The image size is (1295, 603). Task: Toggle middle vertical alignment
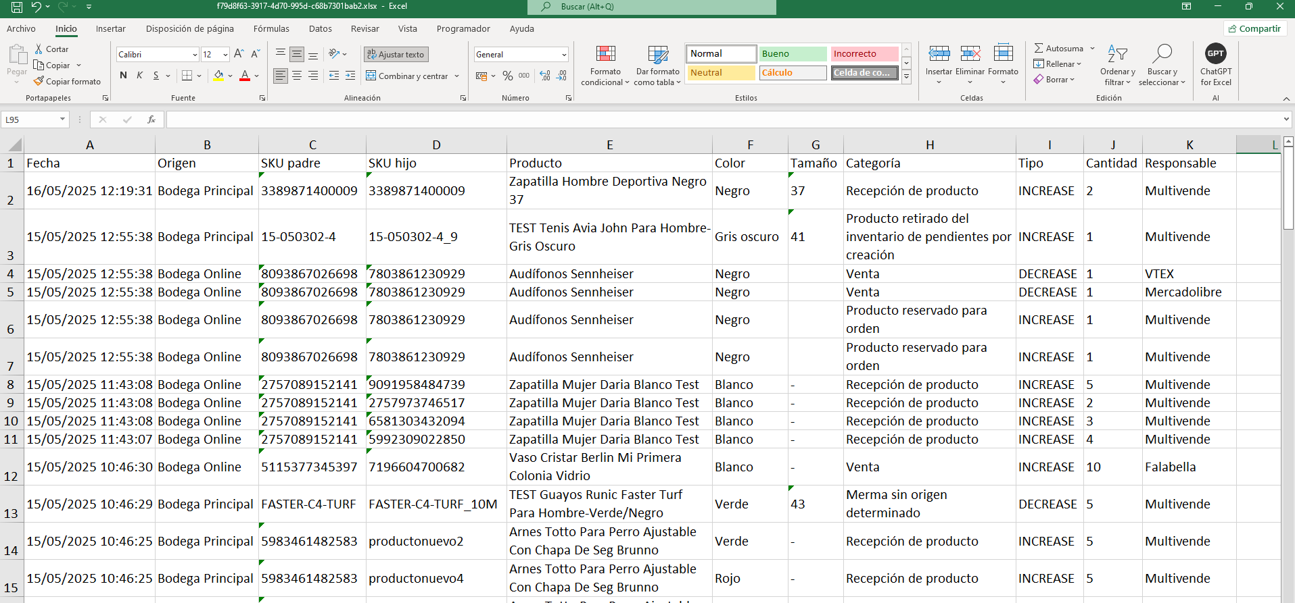tap(297, 54)
